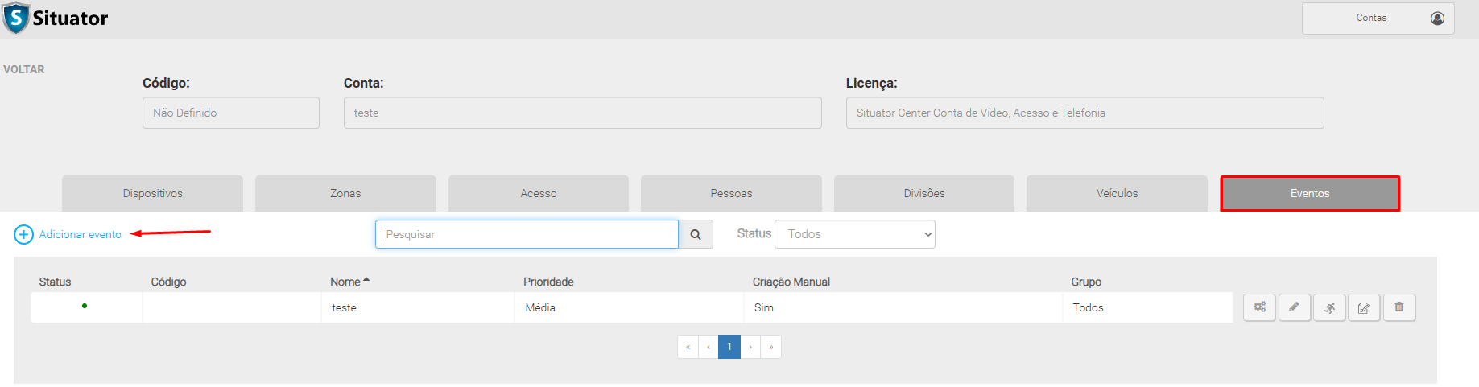Viewport: 1479px width, 387px height.
Task: Open event settings gears for teste row
Action: click(1259, 307)
